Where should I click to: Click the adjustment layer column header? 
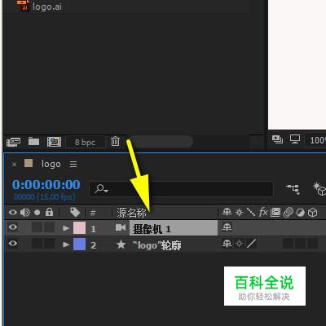pos(300,213)
